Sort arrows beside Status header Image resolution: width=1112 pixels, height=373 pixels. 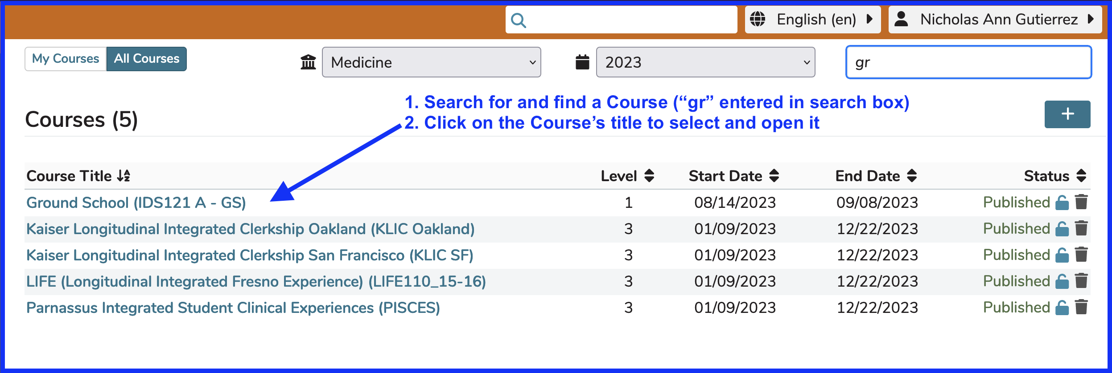(1081, 176)
